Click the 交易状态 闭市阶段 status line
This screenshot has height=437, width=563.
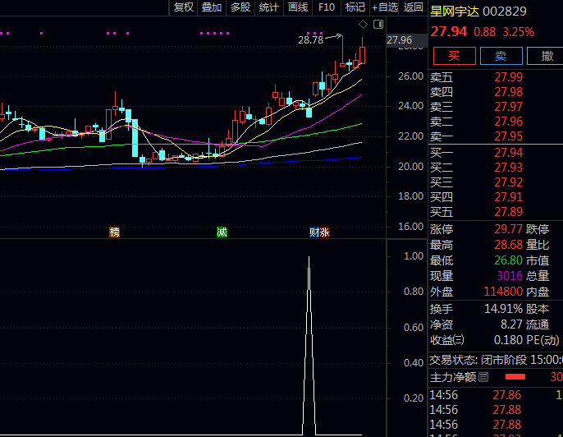click(496, 360)
